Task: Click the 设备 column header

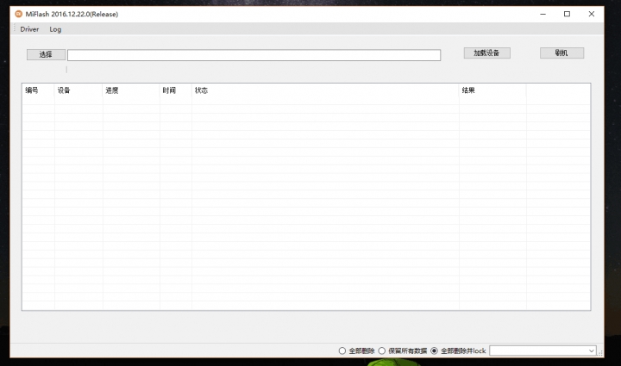Action: point(78,90)
